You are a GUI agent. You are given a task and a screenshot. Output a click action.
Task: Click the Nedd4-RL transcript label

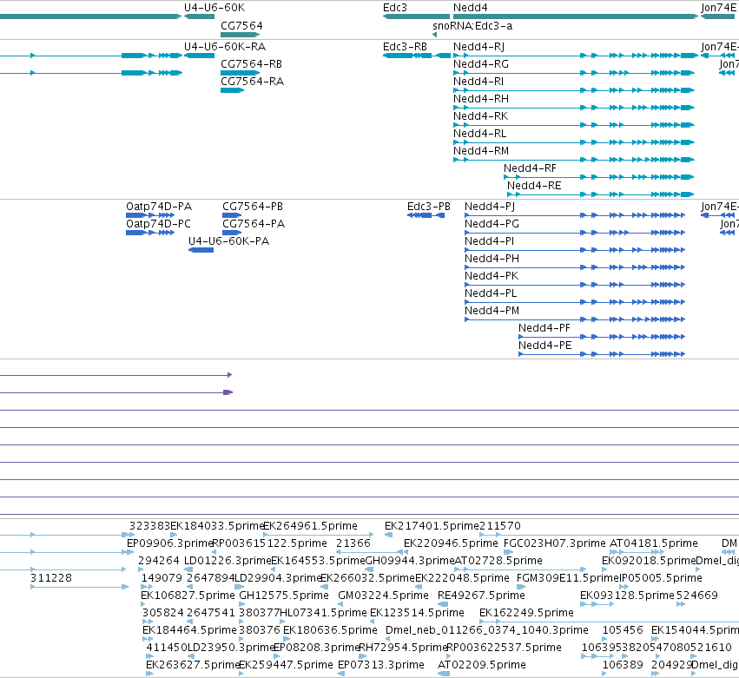[x=479, y=134]
